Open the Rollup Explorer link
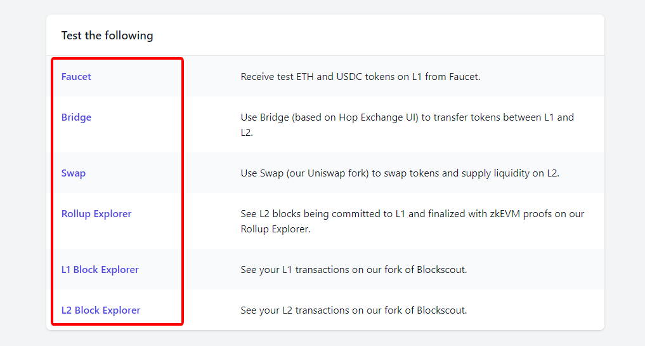This screenshot has height=346, width=645. [96, 214]
